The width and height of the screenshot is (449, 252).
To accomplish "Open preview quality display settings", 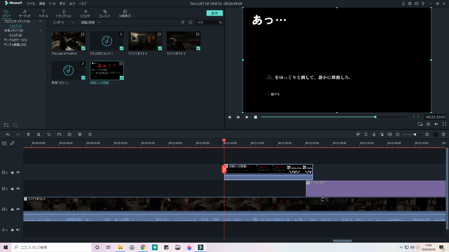I will click(x=420, y=124).
